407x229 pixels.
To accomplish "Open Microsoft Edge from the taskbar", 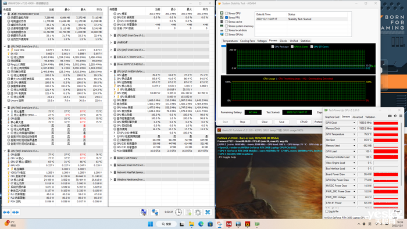I will pos(201,224).
